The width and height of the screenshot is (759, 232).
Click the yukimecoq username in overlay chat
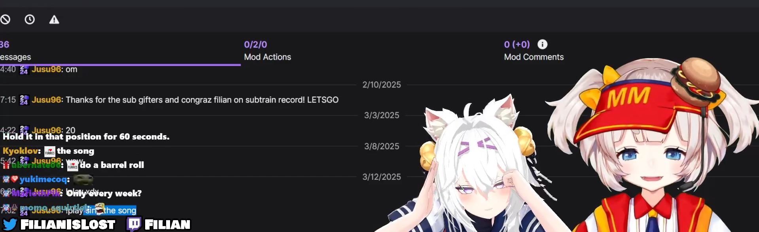point(43,179)
